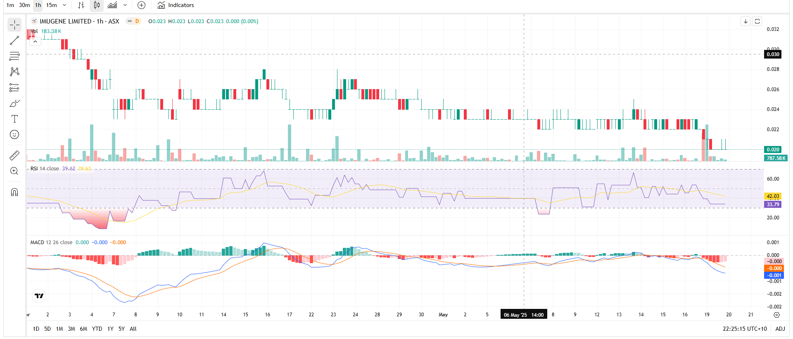Click the MACD 12 26 close legend
Image resolution: width=793 pixels, height=339 pixels.
tap(51, 242)
